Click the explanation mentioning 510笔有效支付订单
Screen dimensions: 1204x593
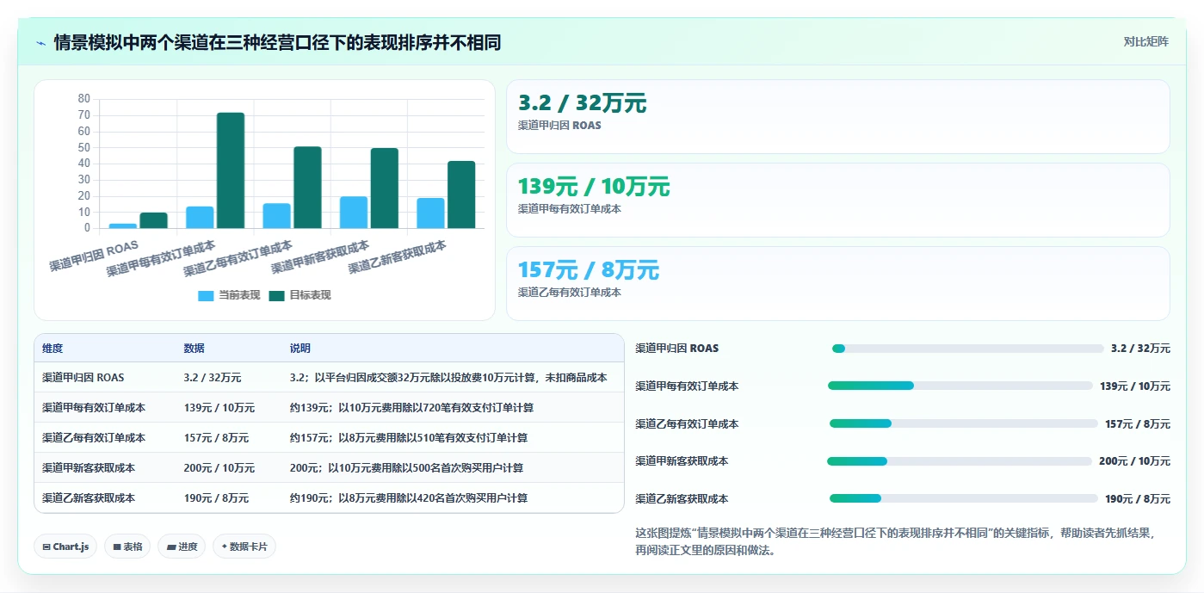pos(409,437)
